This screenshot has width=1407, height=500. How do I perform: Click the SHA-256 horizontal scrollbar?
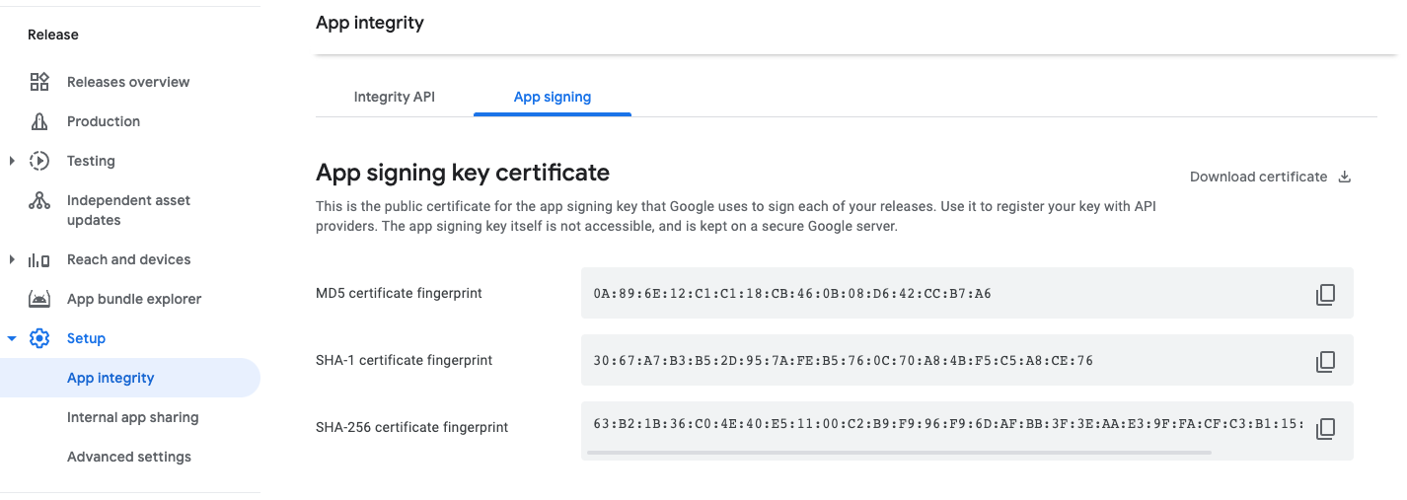tap(898, 453)
